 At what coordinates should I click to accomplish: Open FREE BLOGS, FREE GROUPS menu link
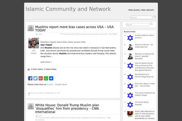click(141, 10)
